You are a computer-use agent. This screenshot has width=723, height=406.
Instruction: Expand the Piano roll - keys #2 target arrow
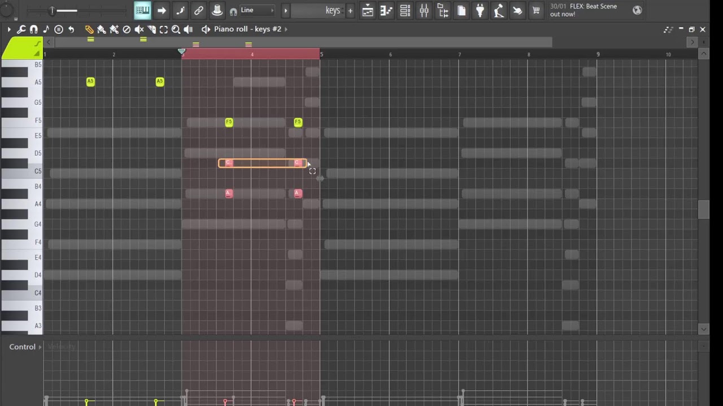286,29
